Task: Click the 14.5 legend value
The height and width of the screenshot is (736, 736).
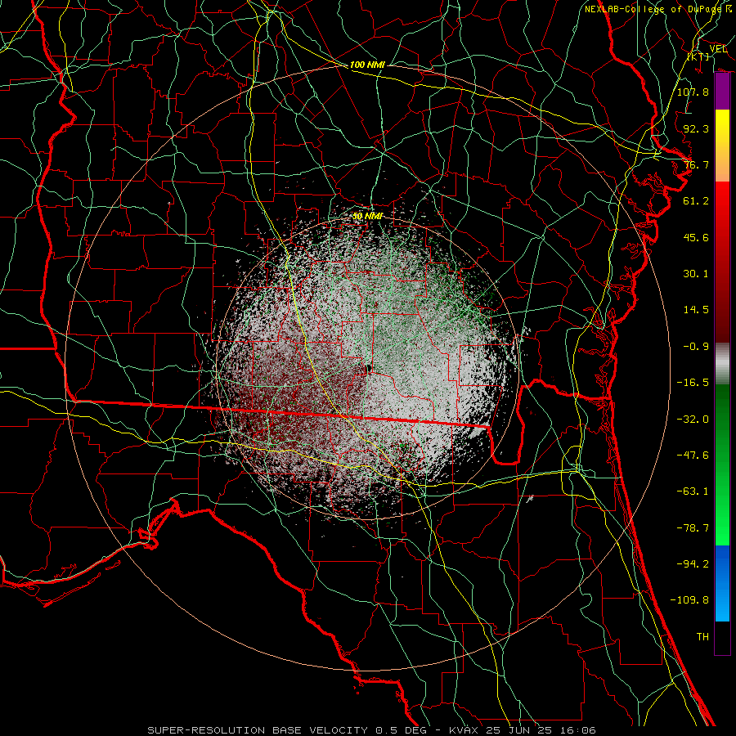Action: point(696,310)
